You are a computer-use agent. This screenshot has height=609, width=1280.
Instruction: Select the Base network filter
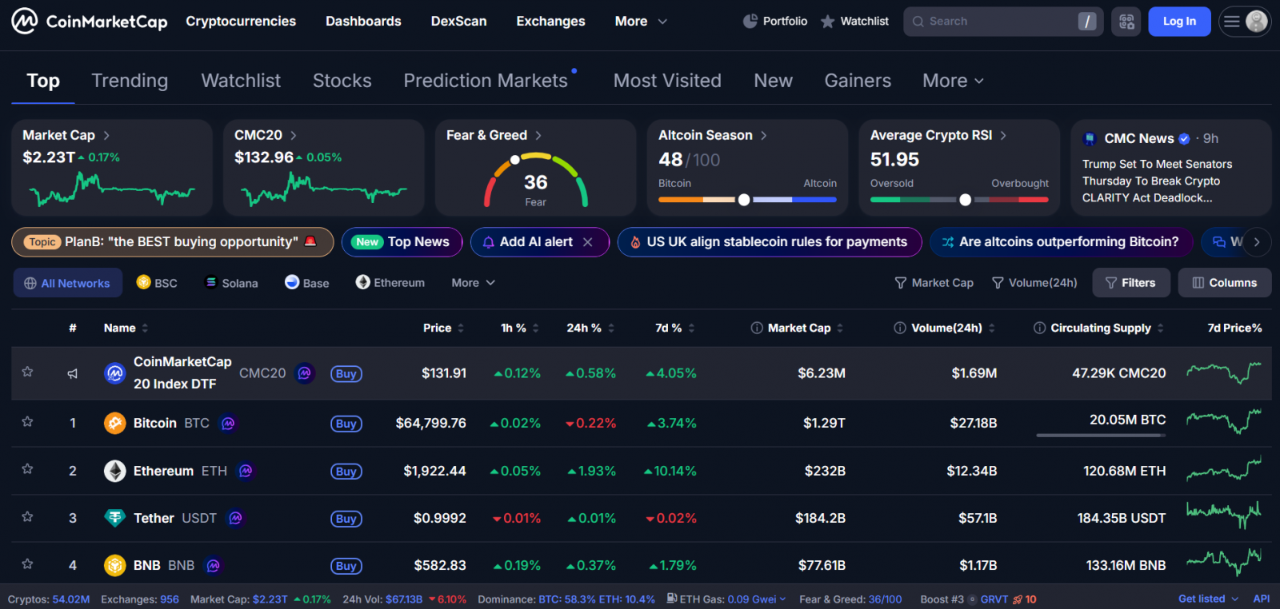click(x=307, y=283)
